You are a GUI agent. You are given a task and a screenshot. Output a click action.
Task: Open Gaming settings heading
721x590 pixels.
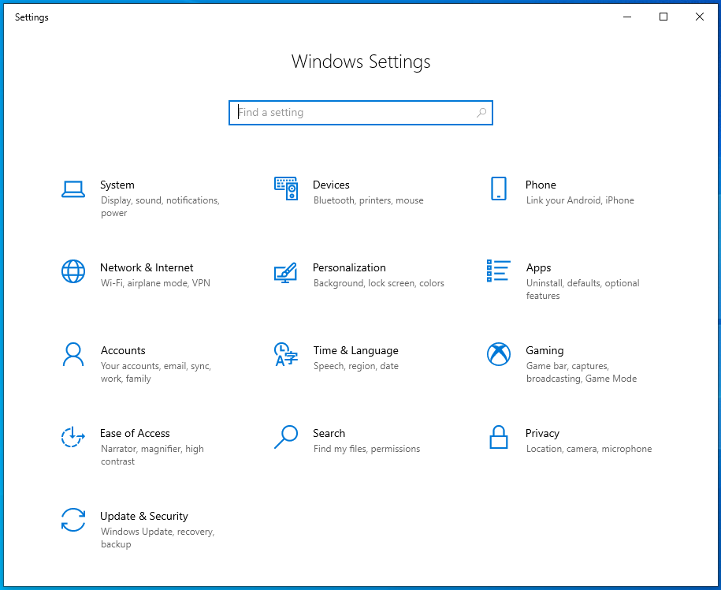[544, 351]
